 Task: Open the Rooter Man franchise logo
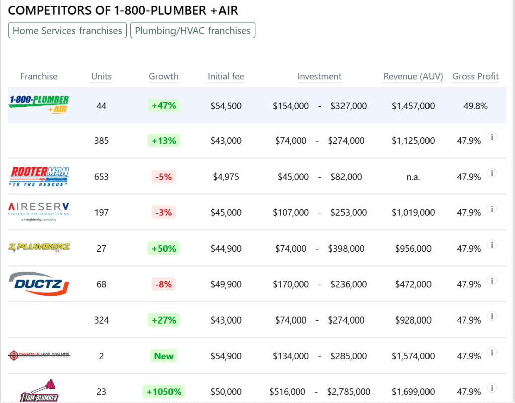[x=39, y=177]
